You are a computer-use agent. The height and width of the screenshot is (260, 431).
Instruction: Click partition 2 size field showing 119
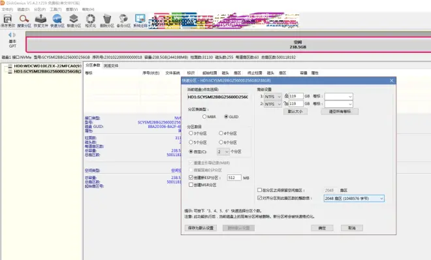tap(296, 104)
